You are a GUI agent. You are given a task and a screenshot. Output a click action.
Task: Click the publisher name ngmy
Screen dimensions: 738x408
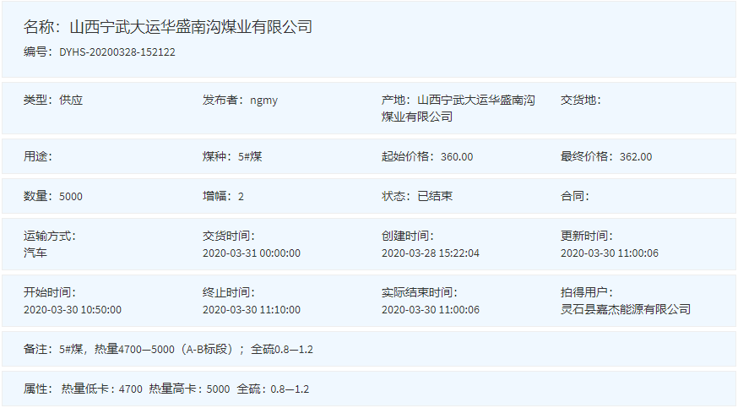pos(263,101)
